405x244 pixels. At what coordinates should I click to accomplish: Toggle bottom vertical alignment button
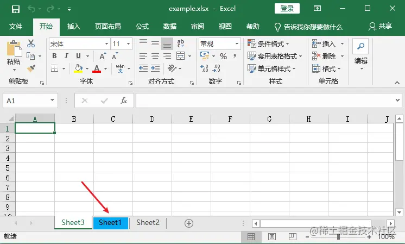tap(167, 43)
